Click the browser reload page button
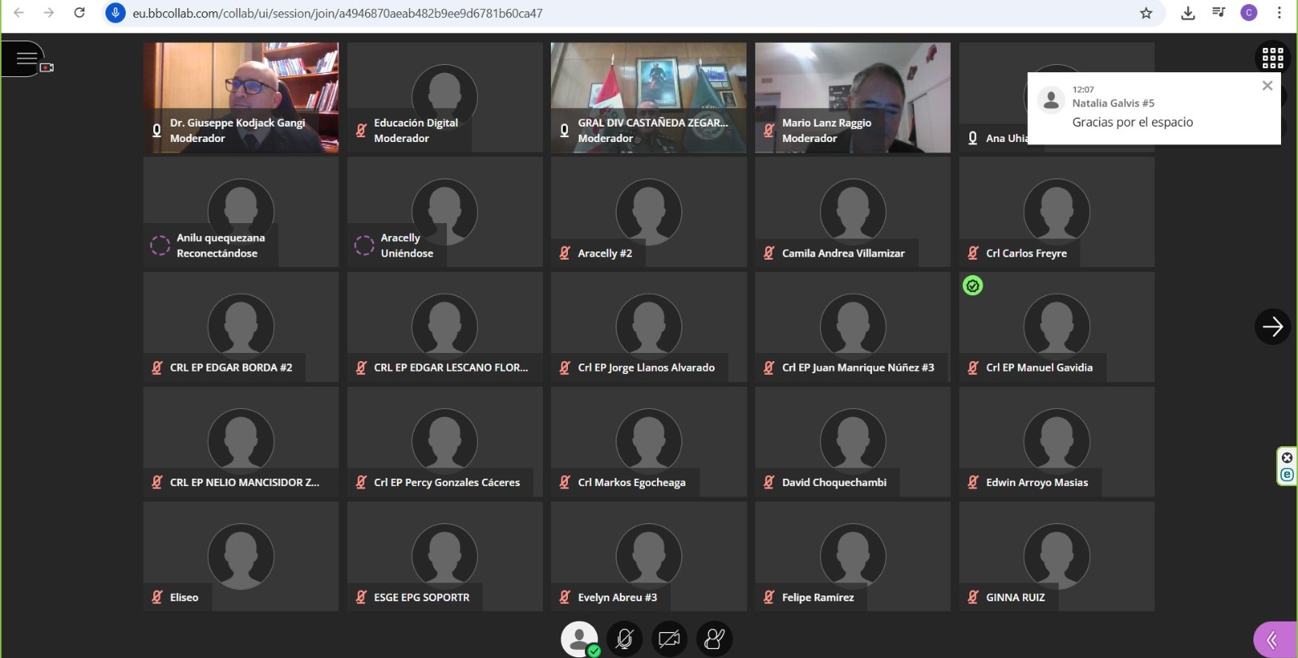This screenshot has height=658, width=1298. click(80, 13)
